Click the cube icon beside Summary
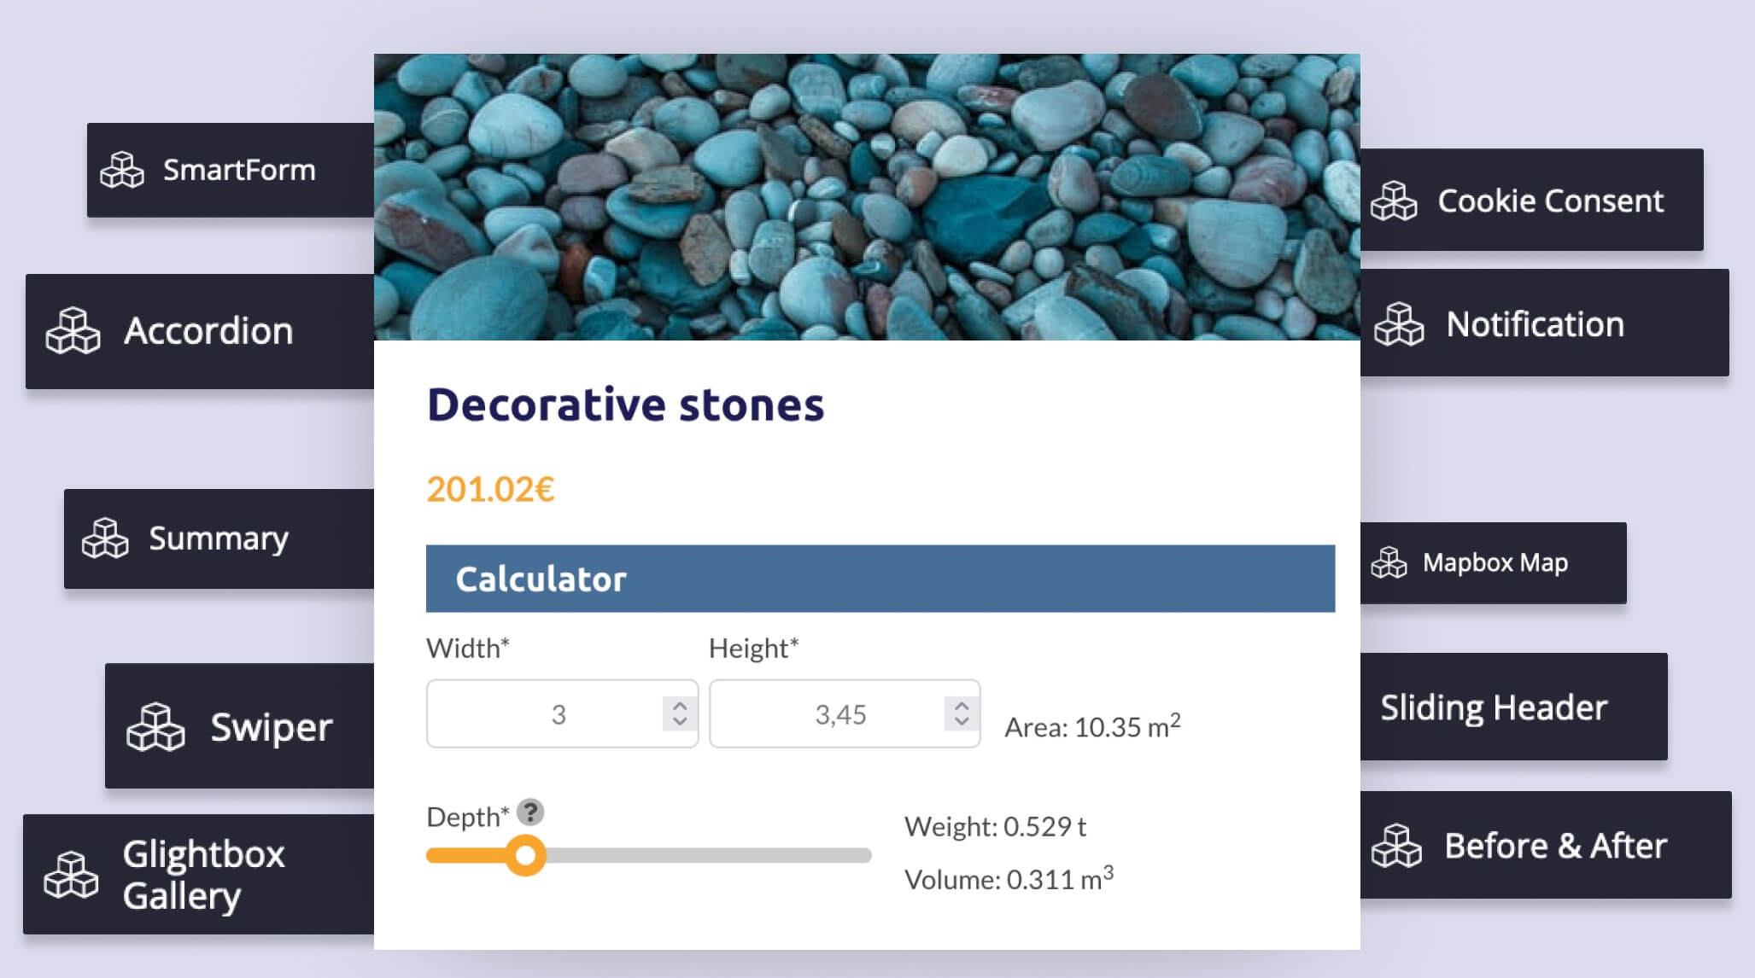The height and width of the screenshot is (978, 1755). tap(105, 538)
